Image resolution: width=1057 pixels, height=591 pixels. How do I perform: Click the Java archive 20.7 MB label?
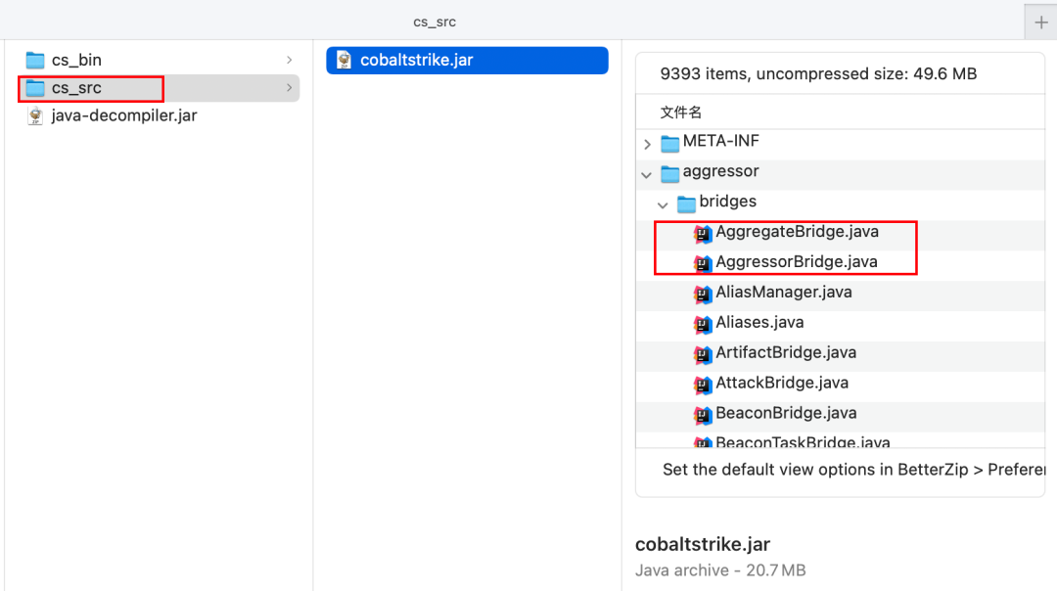pyautogui.click(x=720, y=570)
